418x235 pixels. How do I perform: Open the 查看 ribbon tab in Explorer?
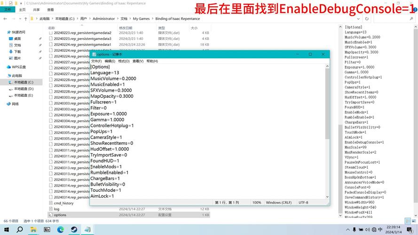point(50,9)
